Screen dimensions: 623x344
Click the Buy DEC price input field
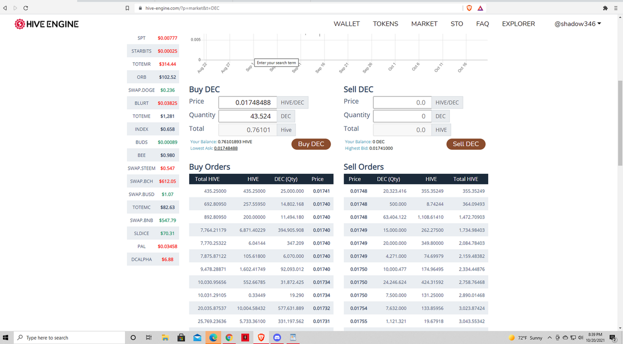(x=247, y=102)
